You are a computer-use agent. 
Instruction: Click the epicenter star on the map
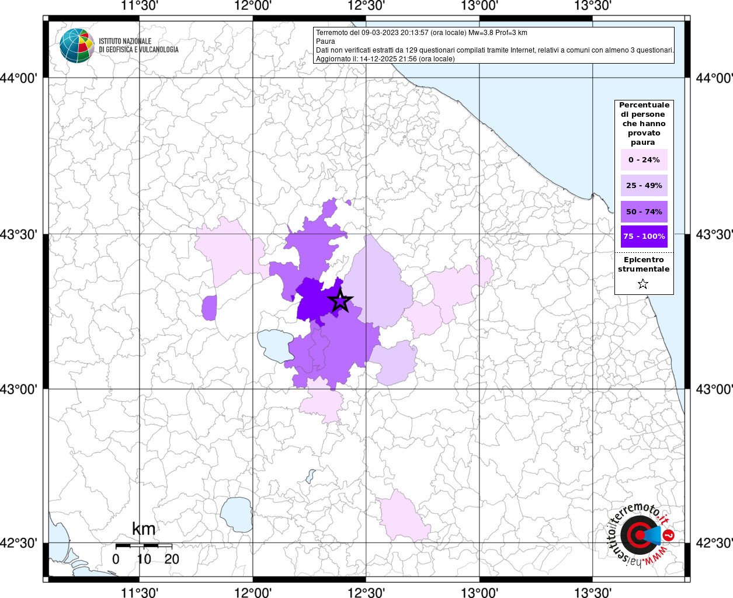pyautogui.click(x=341, y=301)
